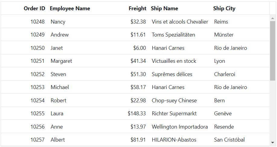Viewport: 277px width, 147px height.
Task: Click order 10257 cell
Action: coord(24,139)
